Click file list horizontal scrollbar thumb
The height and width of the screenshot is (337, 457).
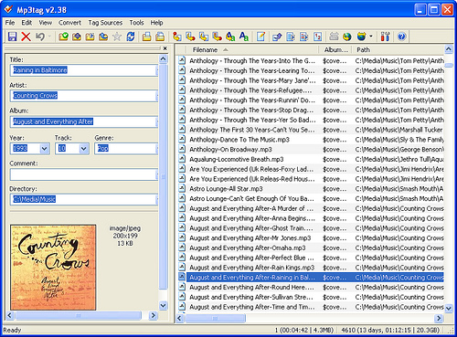coord(215,319)
